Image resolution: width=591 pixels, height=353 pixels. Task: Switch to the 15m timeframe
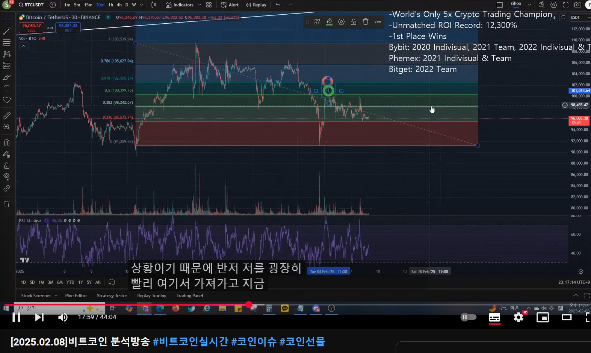point(88,5)
